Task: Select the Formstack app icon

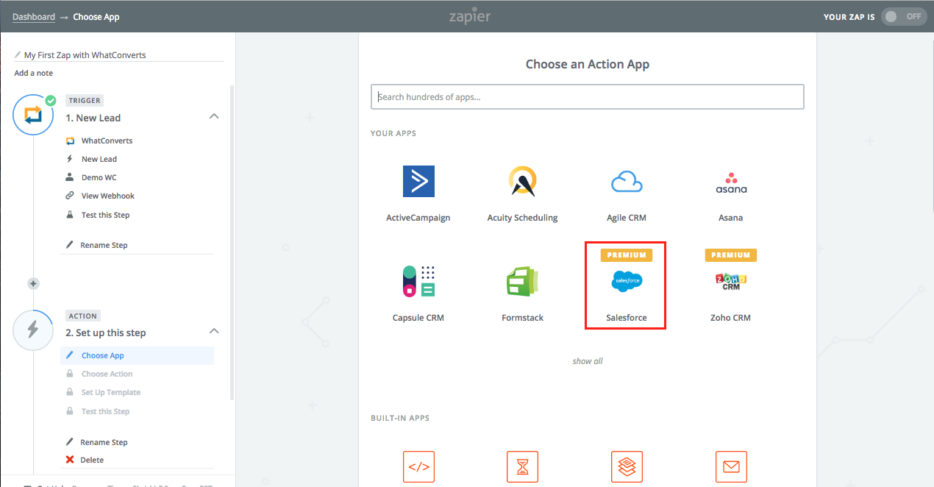Action: (x=522, y=282)
